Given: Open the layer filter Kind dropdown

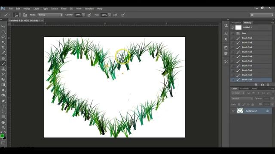Looking at the screenshot, I should [238, 93].
